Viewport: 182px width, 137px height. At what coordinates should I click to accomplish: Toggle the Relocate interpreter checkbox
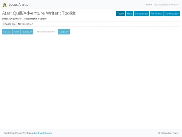point(35,32)
